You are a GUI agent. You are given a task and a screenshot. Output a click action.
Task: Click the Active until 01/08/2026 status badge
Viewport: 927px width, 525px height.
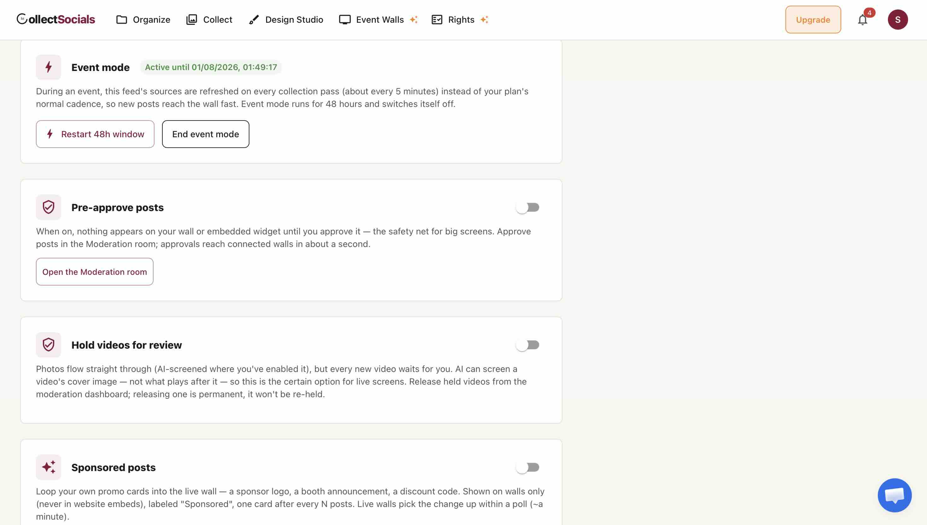click(211, 67)
